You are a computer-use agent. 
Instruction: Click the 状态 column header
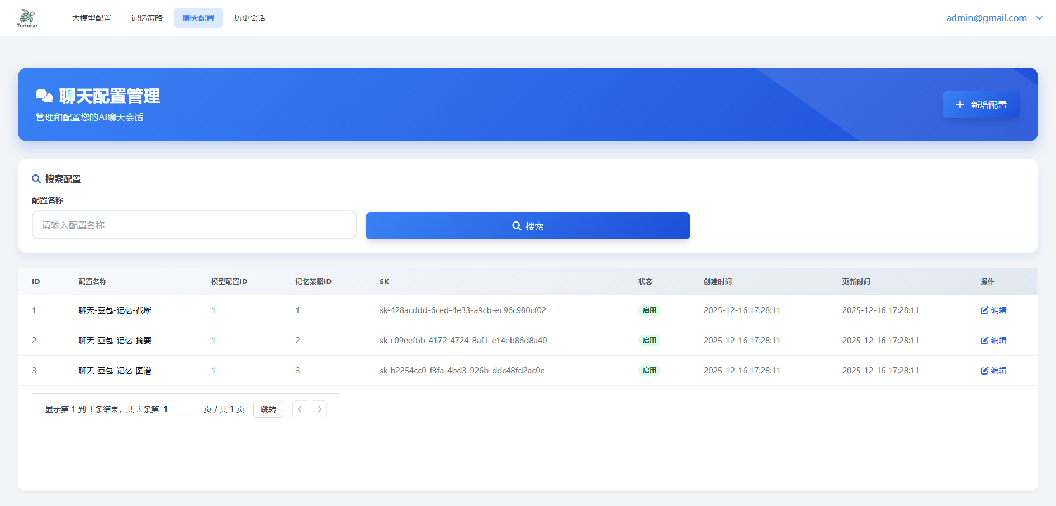645,282
